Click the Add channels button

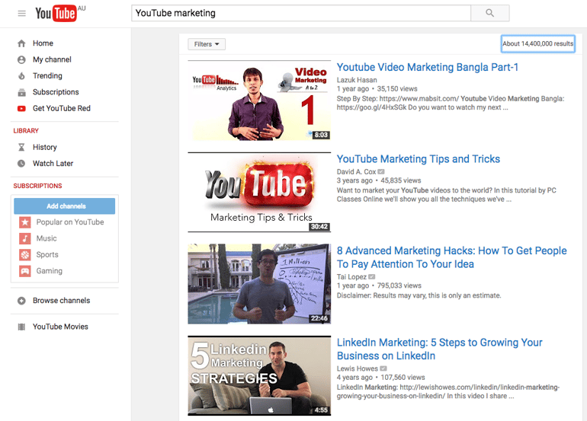[x=64, y=206]
